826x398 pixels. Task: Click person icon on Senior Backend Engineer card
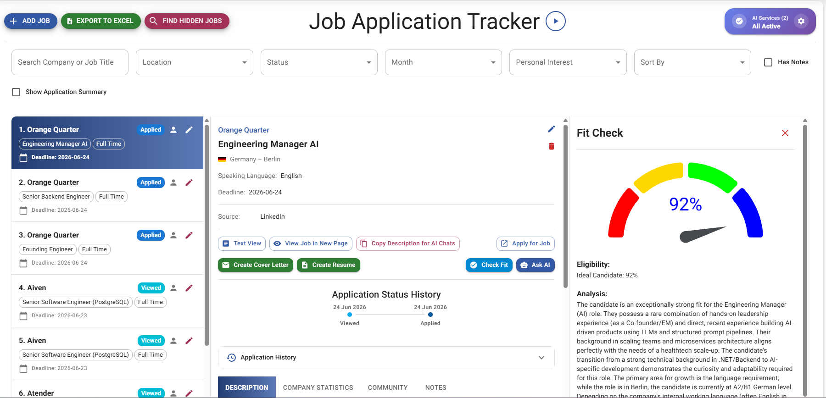pyautogui.click(x=173, y=182)
